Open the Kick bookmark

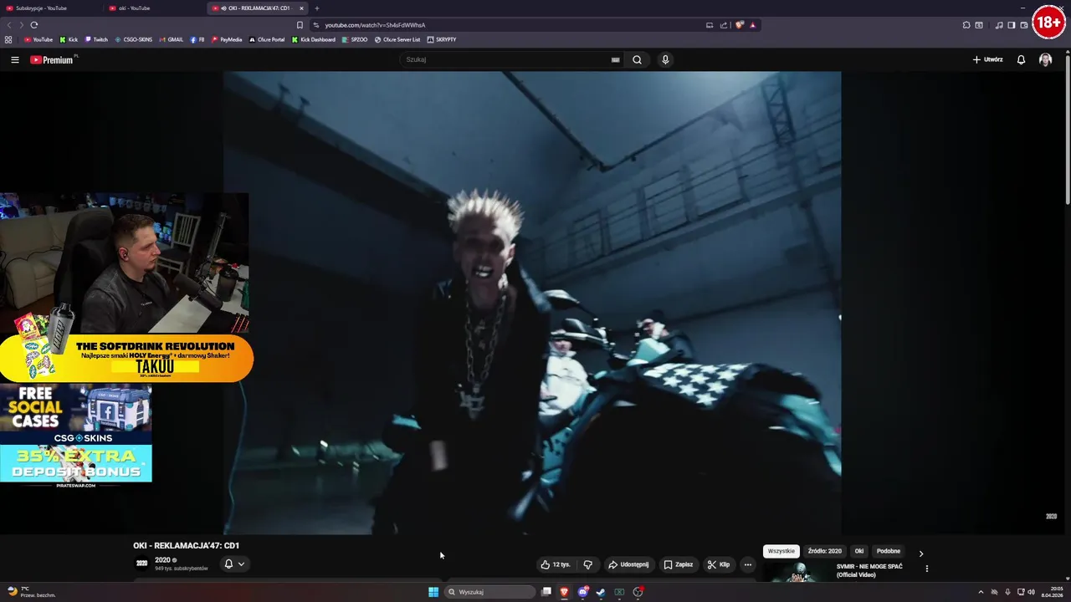coord(69,39)
